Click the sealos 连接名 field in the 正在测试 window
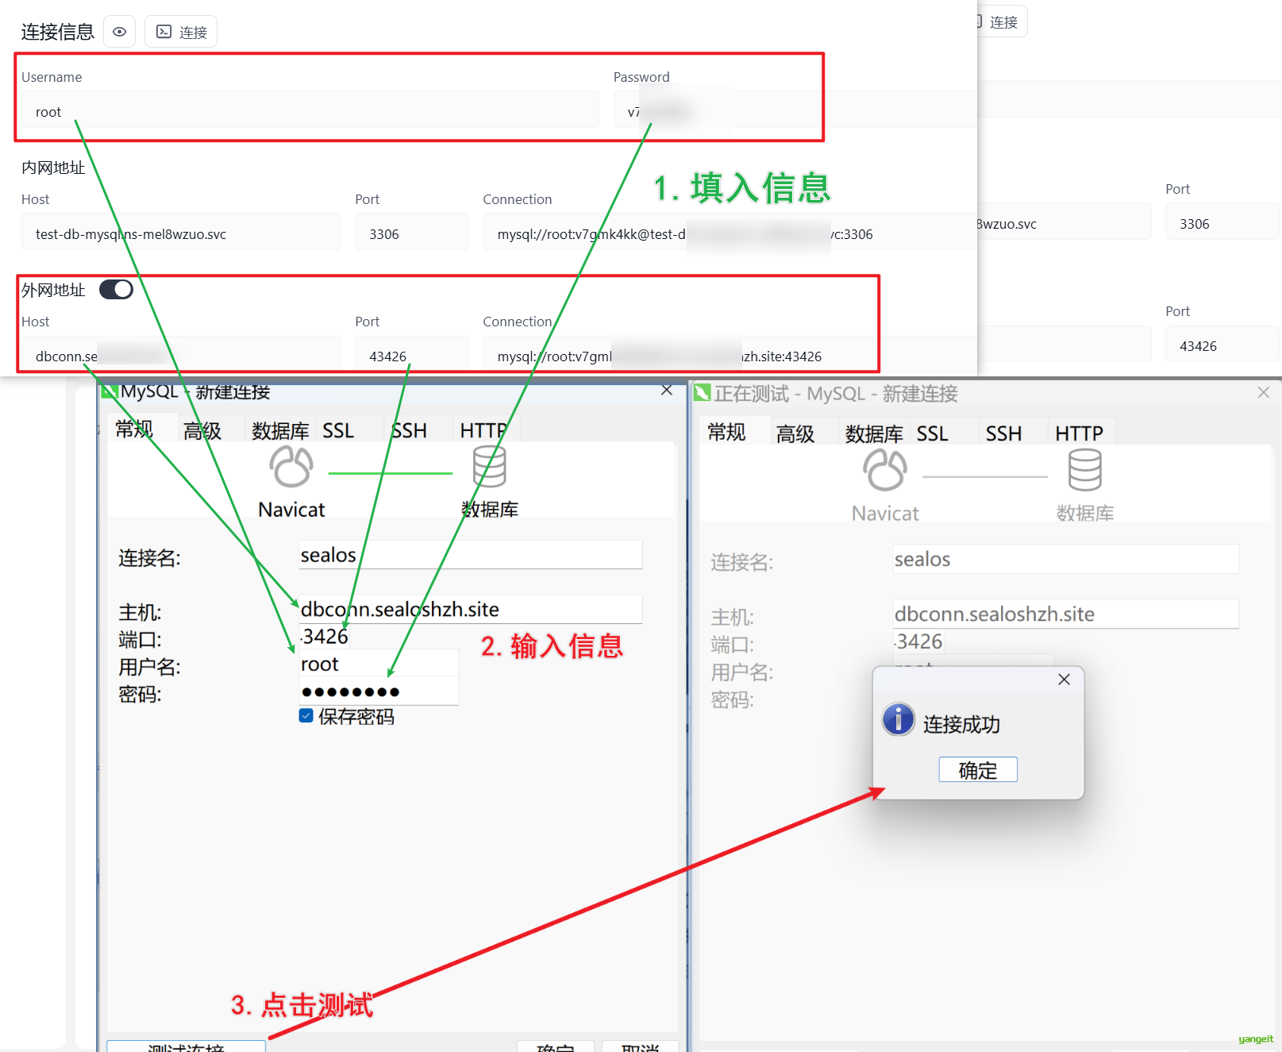Screen dimensions: 1282x1052 (1065, 559)
